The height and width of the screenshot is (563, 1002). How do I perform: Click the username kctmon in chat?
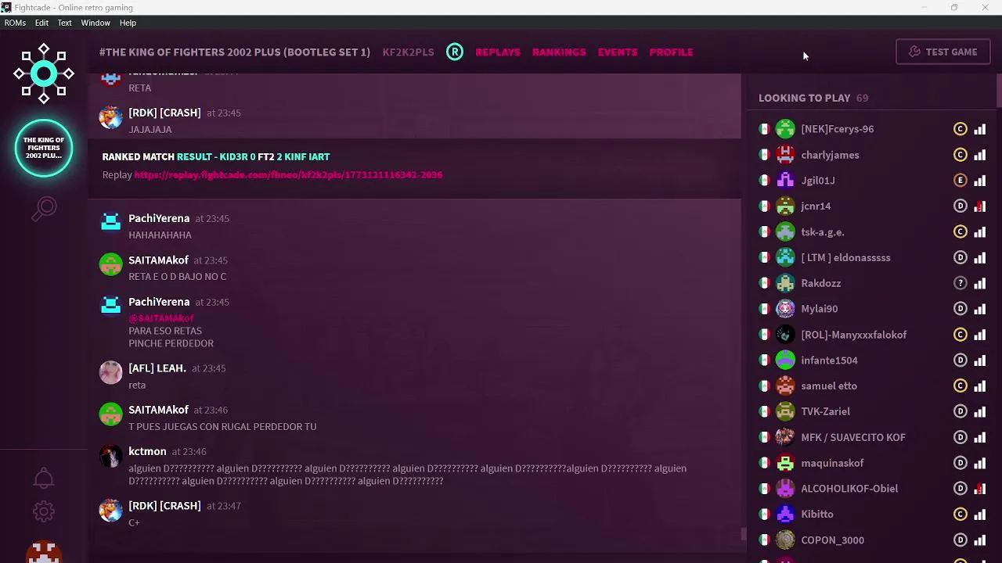(x=147, y=451)
